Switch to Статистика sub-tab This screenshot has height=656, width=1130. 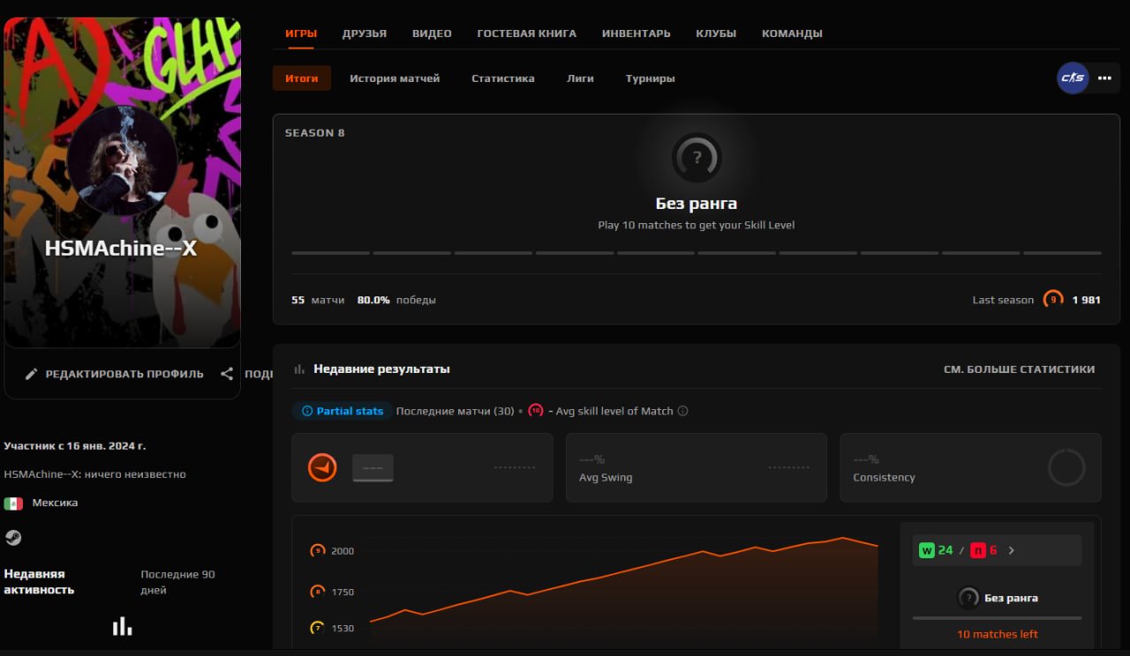(x=503, y=78)
